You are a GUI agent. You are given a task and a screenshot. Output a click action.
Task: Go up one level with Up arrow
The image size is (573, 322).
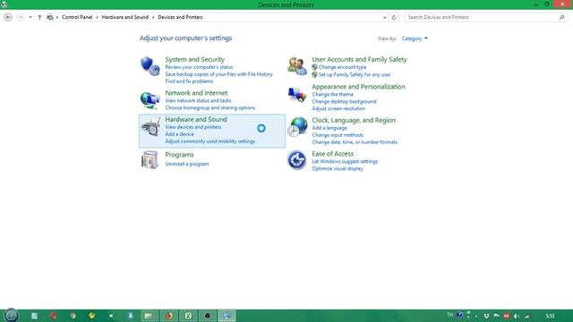(39, 17)
